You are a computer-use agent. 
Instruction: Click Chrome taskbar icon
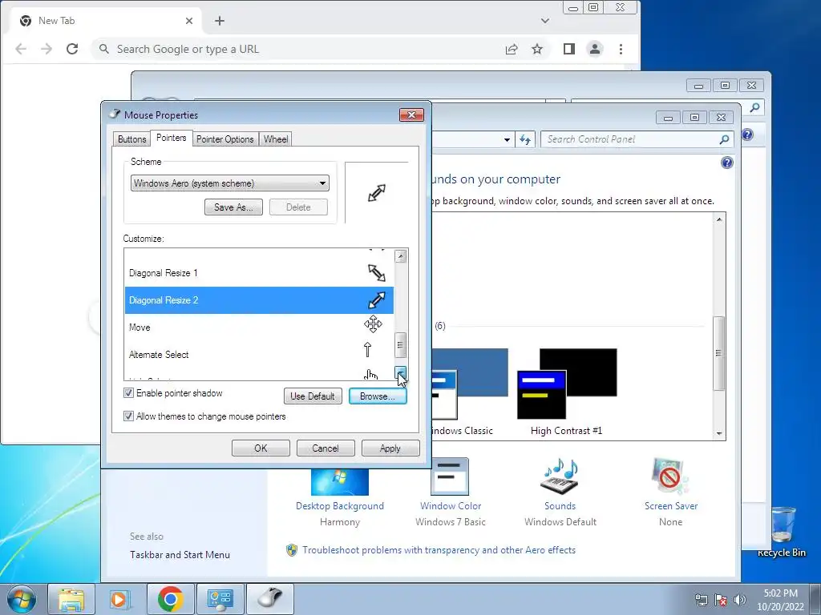click(170, 599)
